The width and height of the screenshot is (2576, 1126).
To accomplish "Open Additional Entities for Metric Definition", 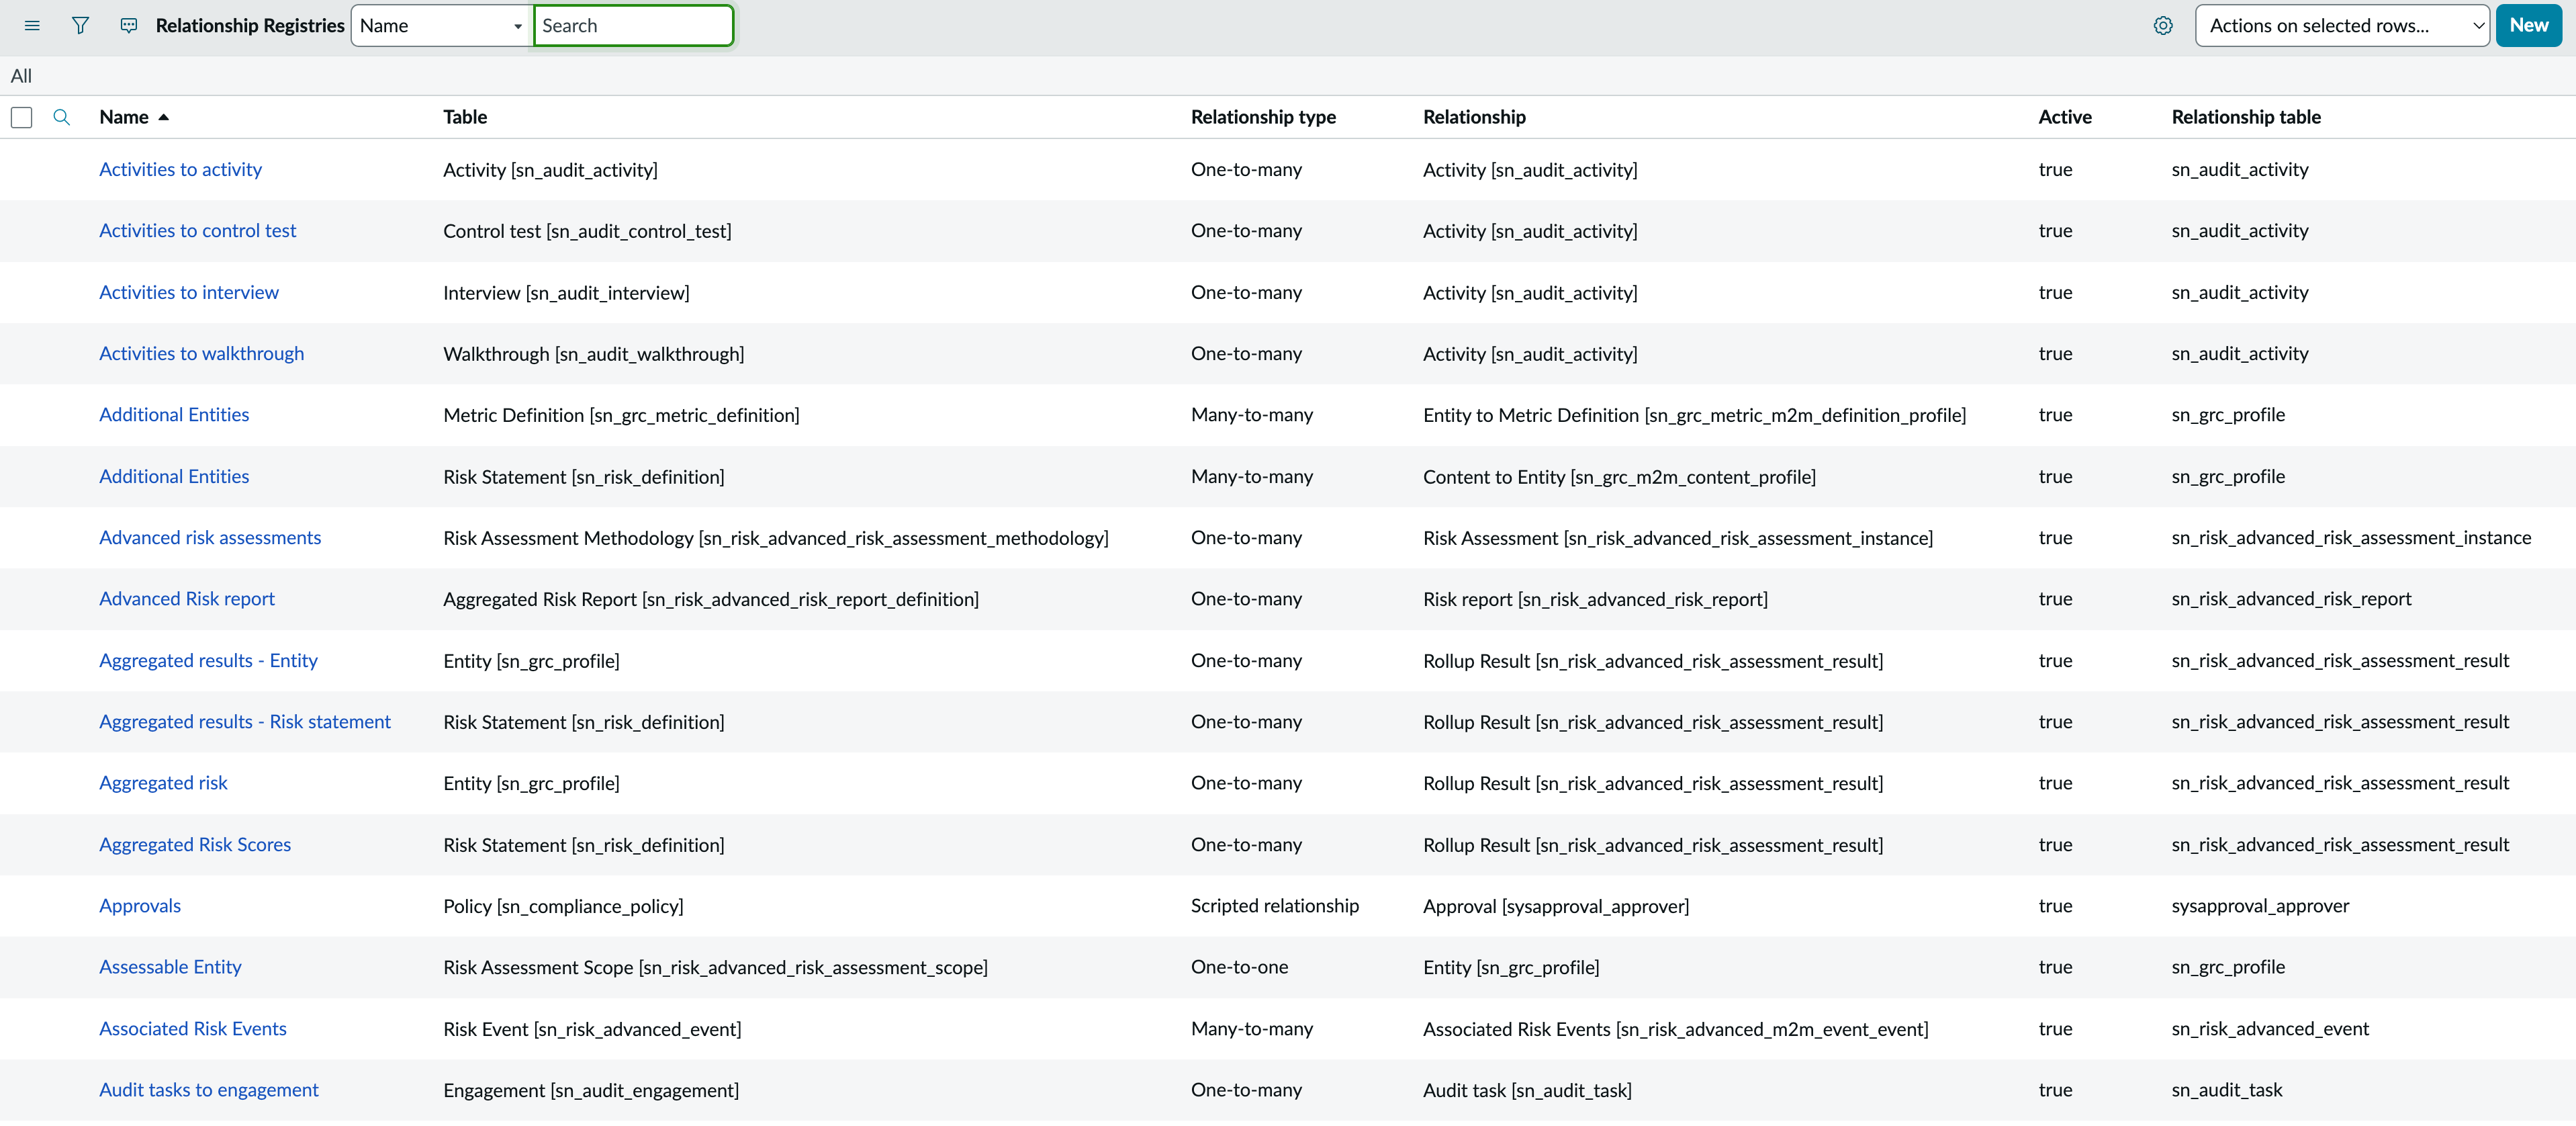I will 174,415.
